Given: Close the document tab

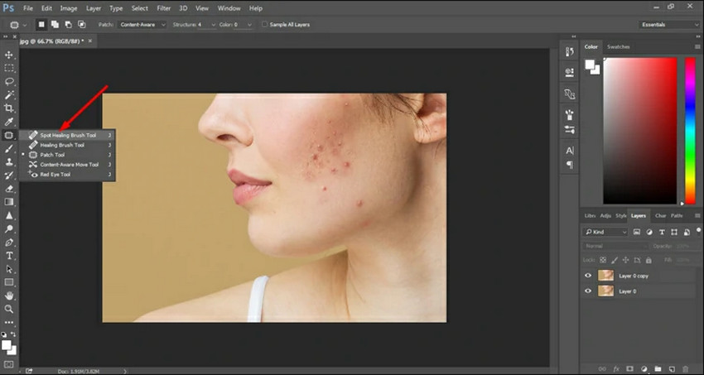Looking at the screenshot, I should [89, 41].
